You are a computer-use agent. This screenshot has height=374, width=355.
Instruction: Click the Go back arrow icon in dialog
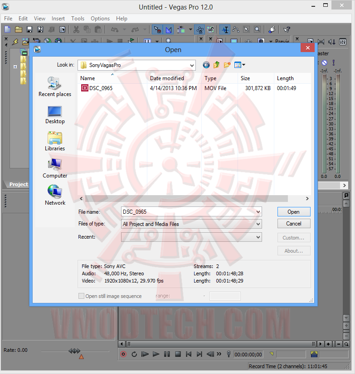coord(206,65)
